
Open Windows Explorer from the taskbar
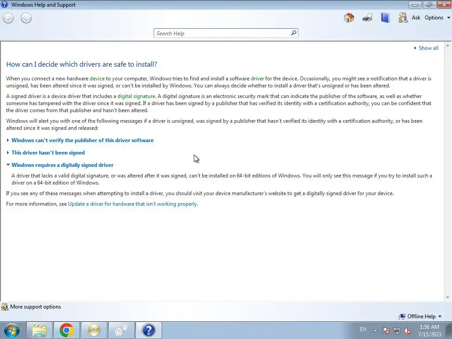point(39,330)
